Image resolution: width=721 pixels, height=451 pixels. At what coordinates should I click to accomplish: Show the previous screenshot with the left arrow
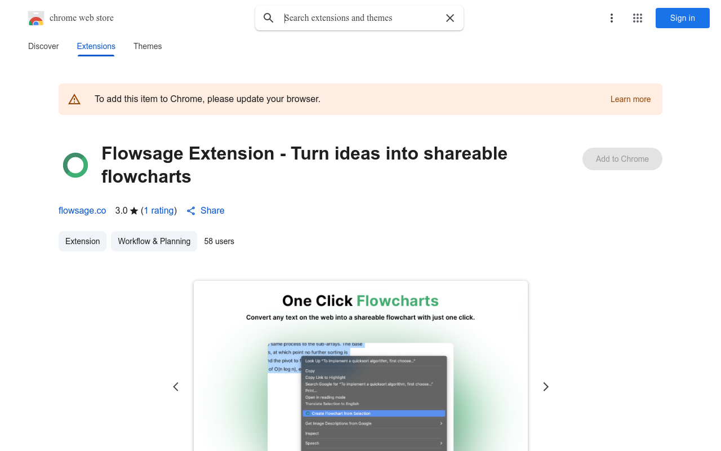click(176, 387)
